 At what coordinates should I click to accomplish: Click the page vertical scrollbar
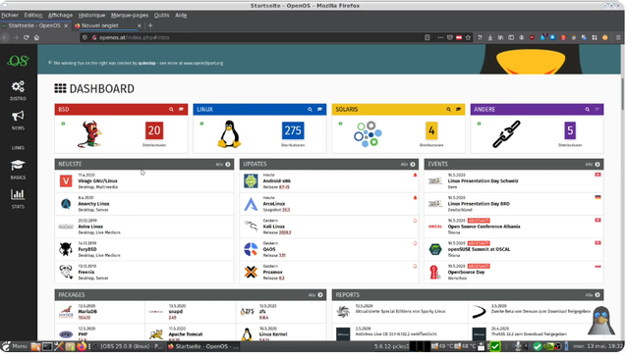622,93
